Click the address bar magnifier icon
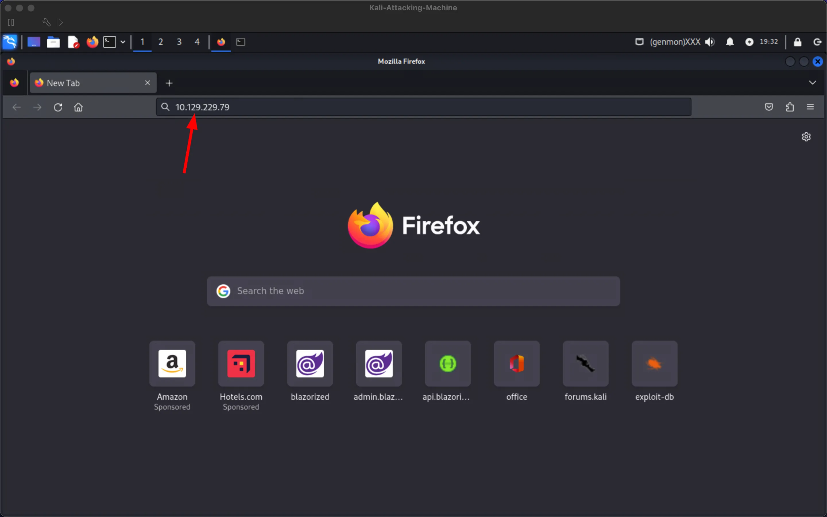The height and width of the screenshot is (517, 827). [165, 107]
